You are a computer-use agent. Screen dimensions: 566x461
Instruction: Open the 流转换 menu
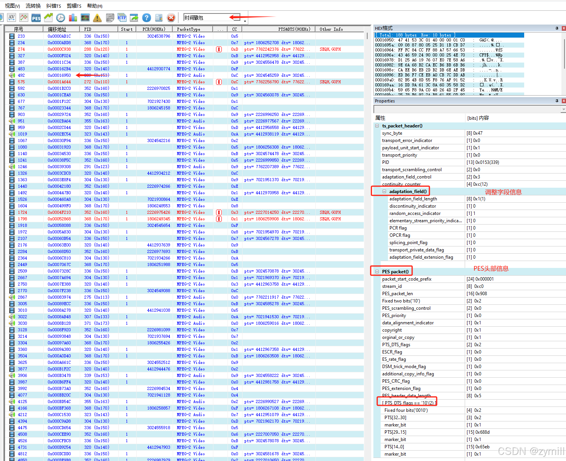click(33, 6)
